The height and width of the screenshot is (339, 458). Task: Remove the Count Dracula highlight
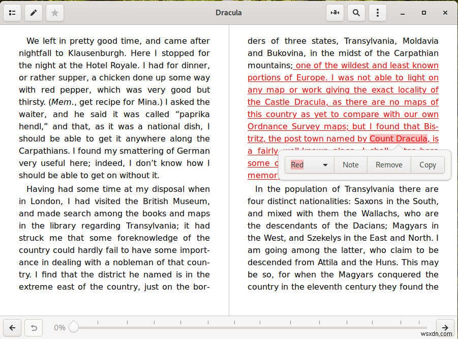click(388, 164)
